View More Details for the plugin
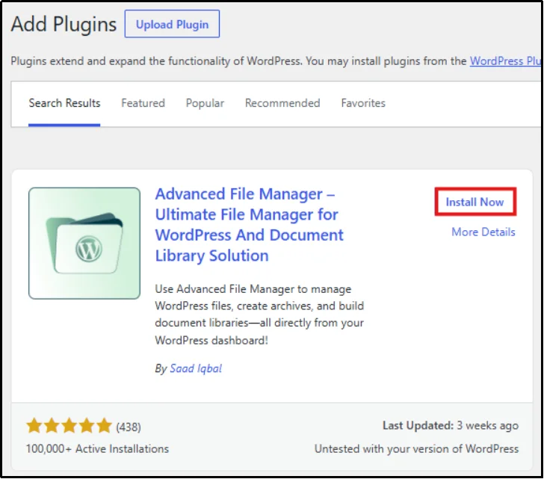This screenshot has height=479, width=544. tap(483, 232)
